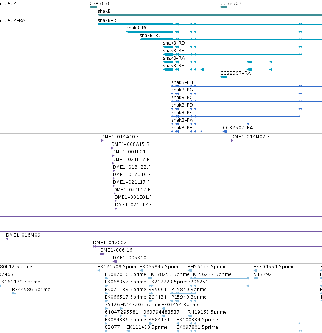Select the DME1-014A10.F read label
Viewport: 322px width, 333px height.
(x=120, y=137)
